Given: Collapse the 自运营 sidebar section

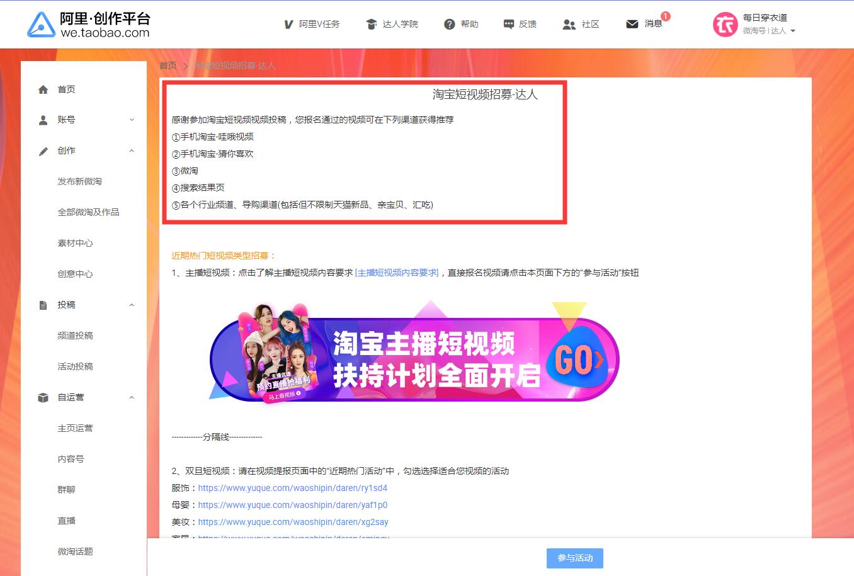Looking at the screenshot, I should (x=132, y=397).
